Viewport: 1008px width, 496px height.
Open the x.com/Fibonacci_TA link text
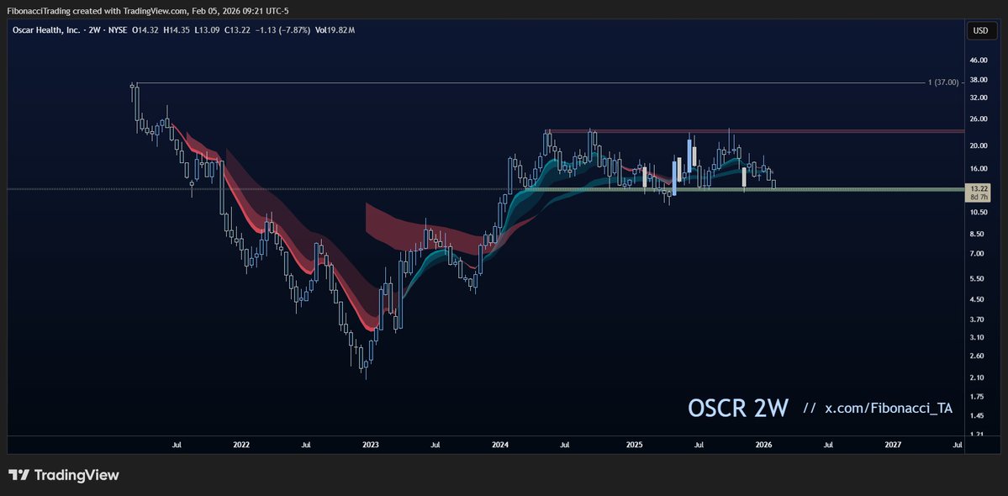pos(889,409)
